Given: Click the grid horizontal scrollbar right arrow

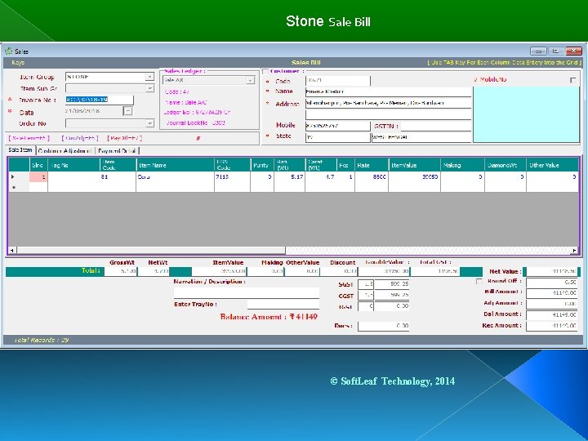Looking at the screenshot, I should coord(574,250).
